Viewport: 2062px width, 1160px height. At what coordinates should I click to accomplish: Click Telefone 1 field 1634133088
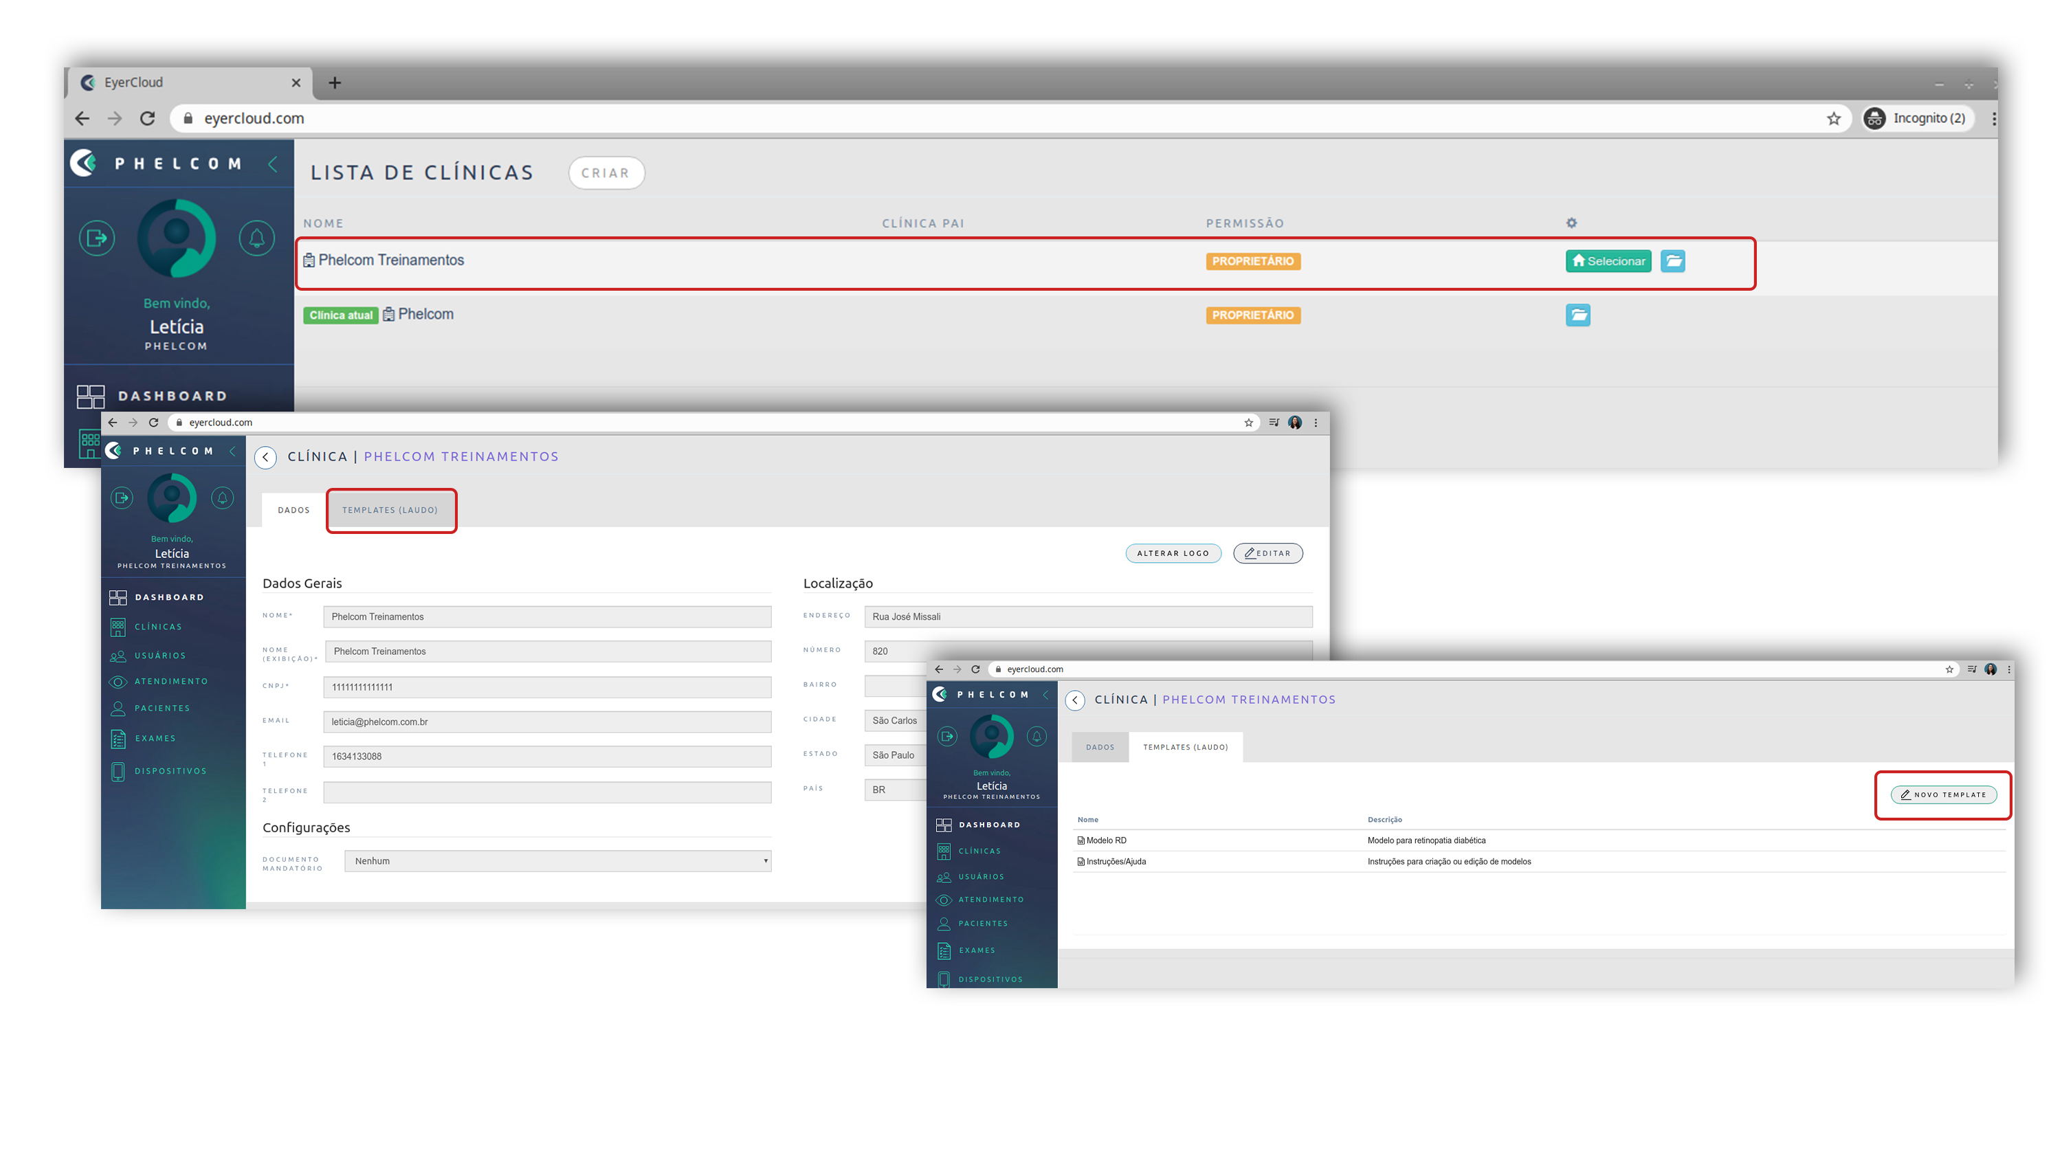click(x=548, y=756)
